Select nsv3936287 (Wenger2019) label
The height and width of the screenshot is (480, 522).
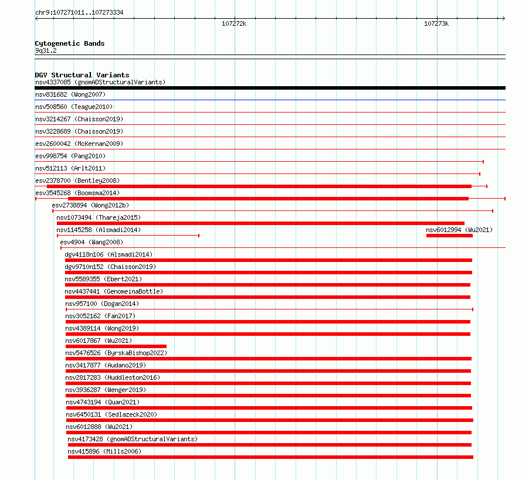tap(106, 390)
